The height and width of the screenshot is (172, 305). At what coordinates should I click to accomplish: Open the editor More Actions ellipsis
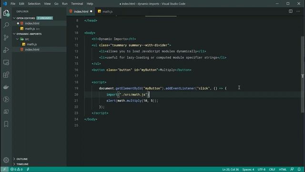(298, 11)
